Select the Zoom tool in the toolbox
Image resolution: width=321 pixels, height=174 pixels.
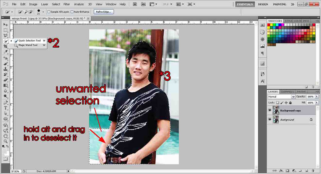click(x=5, y=141)
